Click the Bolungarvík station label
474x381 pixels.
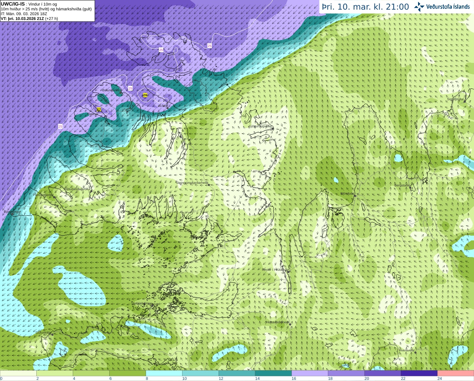click(x=111, y=90)
